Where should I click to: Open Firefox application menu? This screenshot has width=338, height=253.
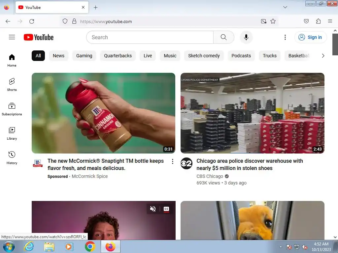pyautogui.click(x=330, y=21)
